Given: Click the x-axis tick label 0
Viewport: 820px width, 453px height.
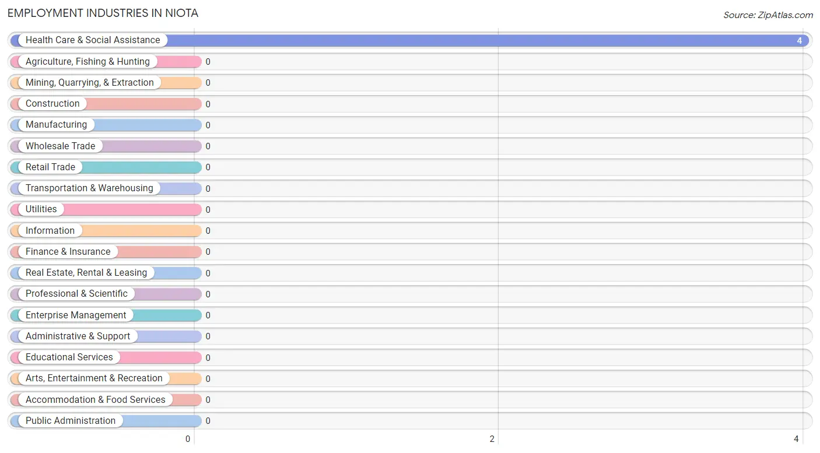Looking at the screenshot, I should pos(188,440).
